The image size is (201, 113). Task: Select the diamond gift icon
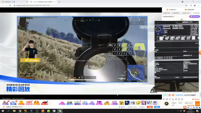click(x=114, y=103)
